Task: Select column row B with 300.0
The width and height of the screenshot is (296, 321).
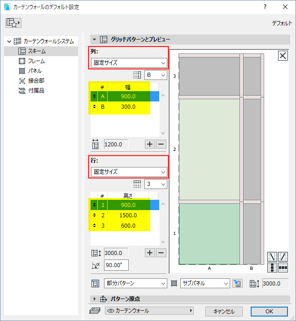Action: 125,107
